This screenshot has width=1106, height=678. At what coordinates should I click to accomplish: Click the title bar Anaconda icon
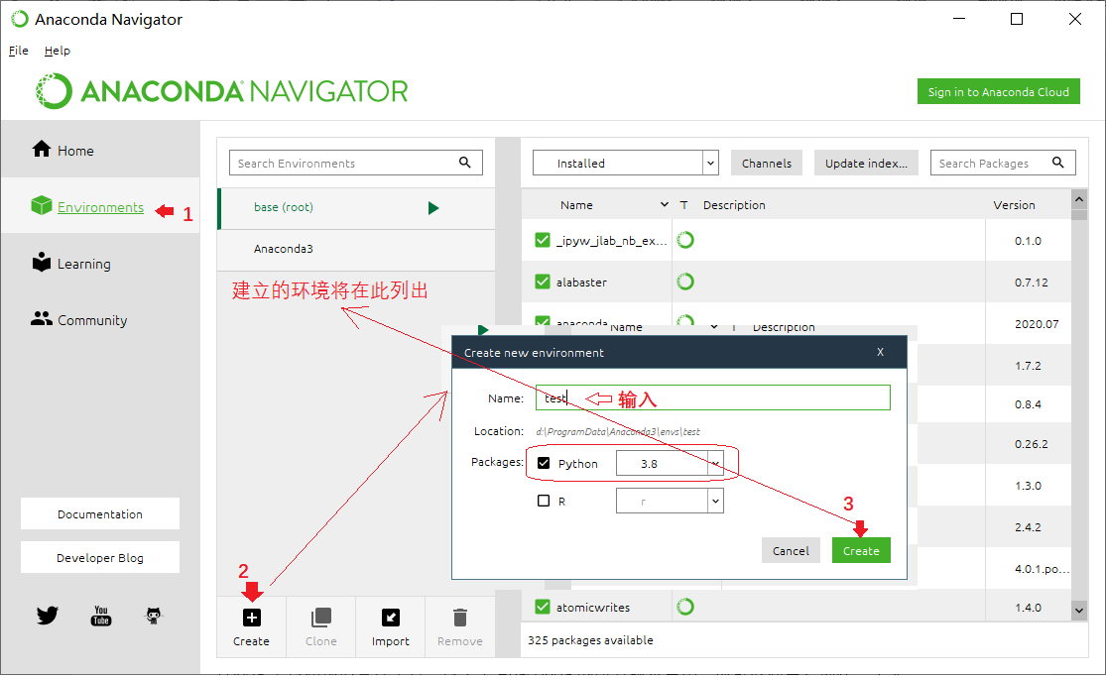coord(20,19)
